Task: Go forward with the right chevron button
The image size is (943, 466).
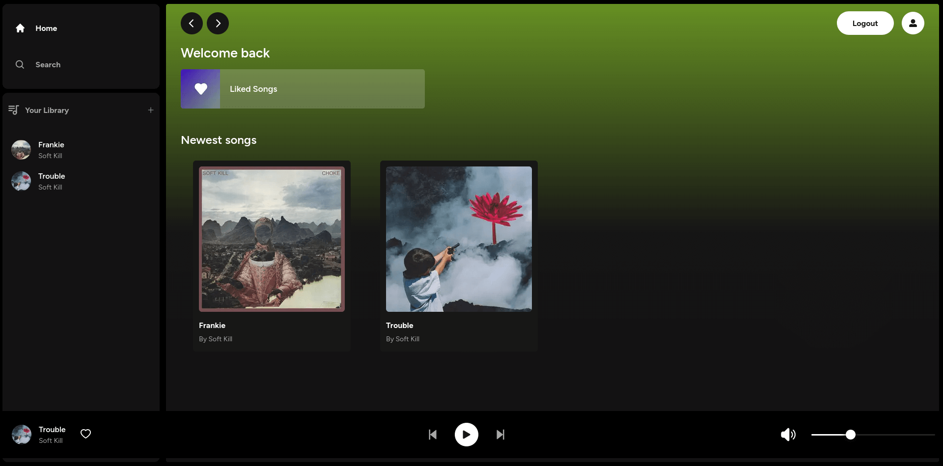Action: tap(218, 23)
